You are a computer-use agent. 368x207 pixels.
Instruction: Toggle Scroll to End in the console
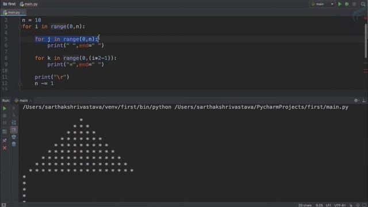[x=14, y=129]
